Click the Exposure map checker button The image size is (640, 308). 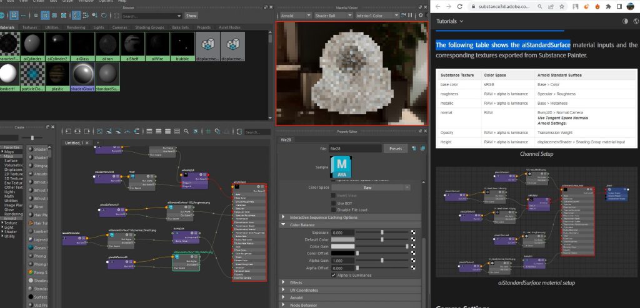pos(413,233)
